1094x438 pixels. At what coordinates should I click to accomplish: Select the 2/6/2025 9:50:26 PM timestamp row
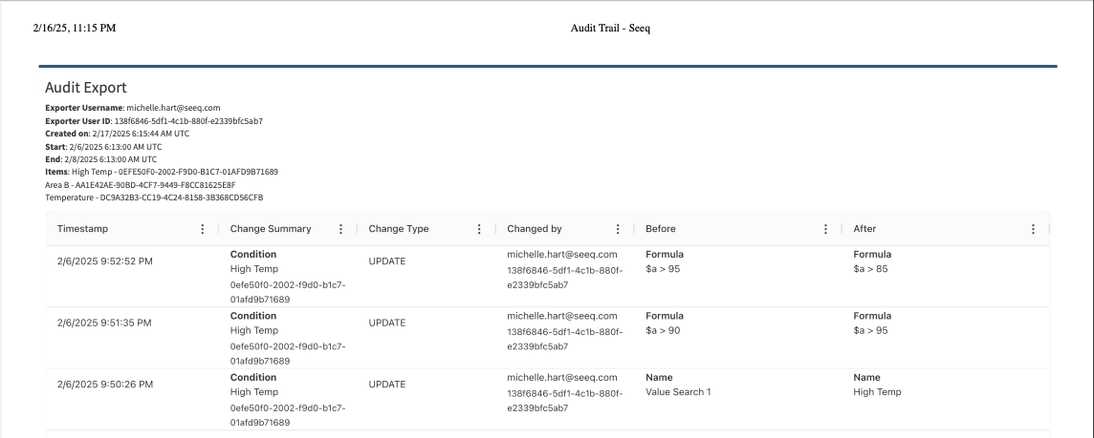[104, 385]
